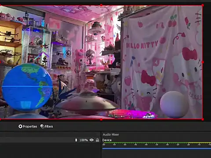Click the top-center red resize handle
Screen dimensions: 211x158
click(101, 5)
